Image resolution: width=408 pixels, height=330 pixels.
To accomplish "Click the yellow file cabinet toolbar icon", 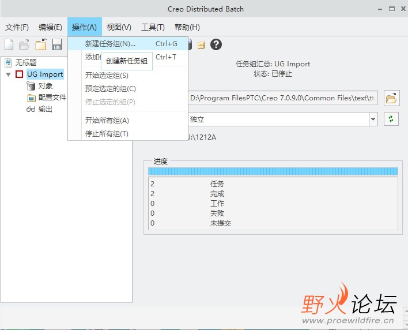I will click(201, 46).
